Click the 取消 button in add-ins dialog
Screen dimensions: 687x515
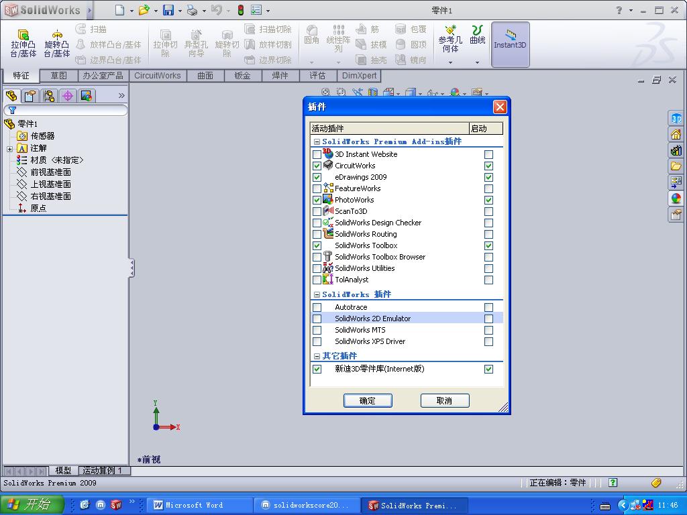click(445, 401)
